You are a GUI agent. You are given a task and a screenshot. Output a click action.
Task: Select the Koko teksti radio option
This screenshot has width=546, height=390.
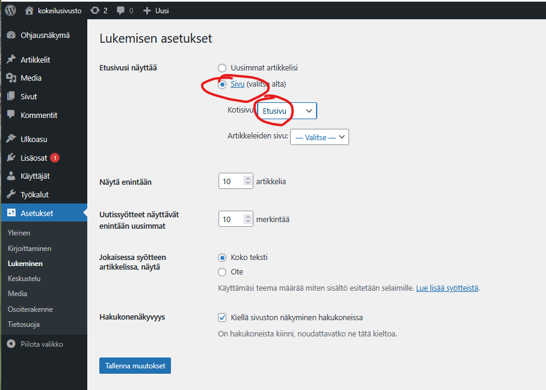coord(222,258)
